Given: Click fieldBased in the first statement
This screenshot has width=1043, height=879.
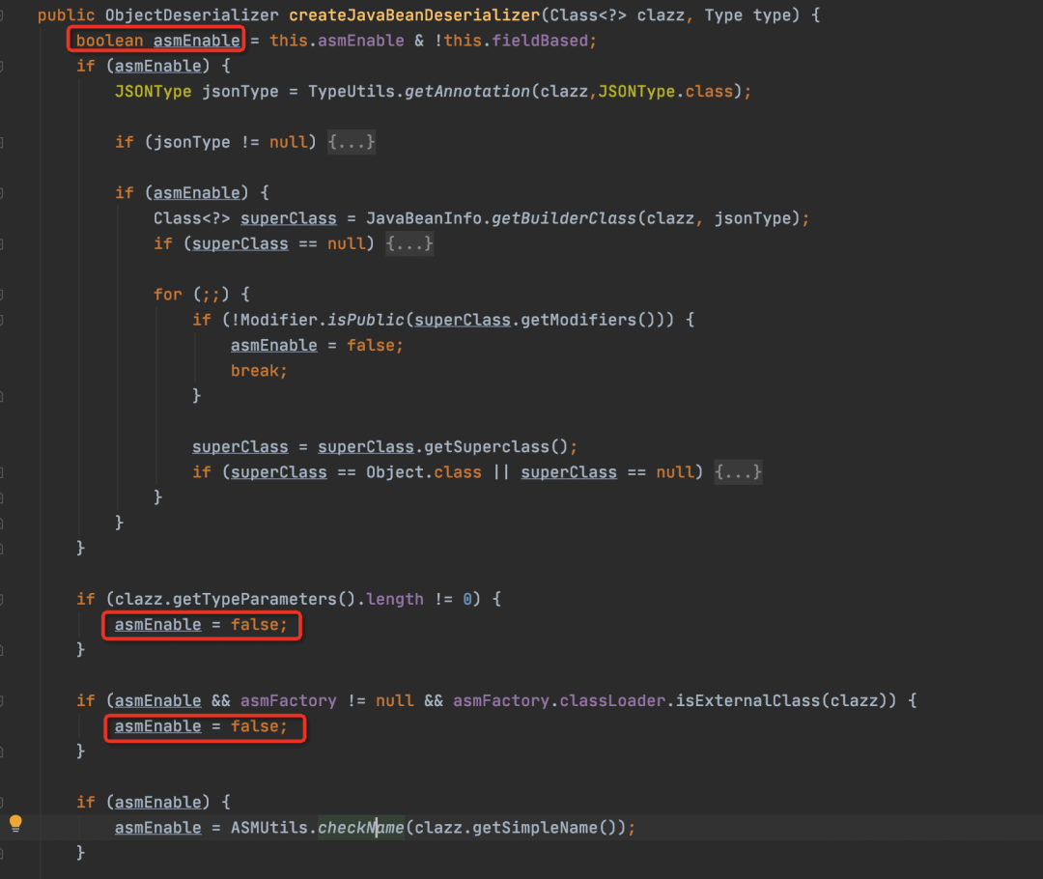Looking at the screenshot, I should (540, 41).
